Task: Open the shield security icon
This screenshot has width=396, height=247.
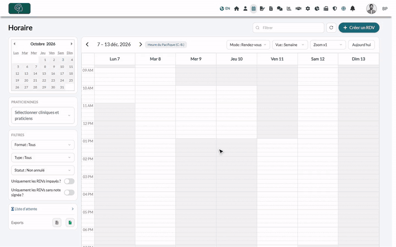Action: pyautogui.click(x=335, y=8)
